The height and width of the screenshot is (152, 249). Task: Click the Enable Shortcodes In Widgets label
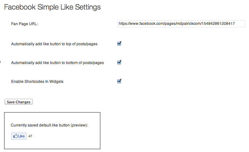37,82
